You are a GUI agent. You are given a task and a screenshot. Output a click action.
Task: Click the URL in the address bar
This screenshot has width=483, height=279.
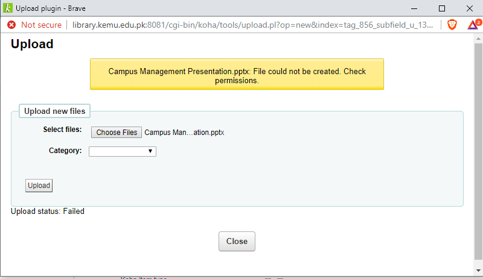[x=252, y=25]
